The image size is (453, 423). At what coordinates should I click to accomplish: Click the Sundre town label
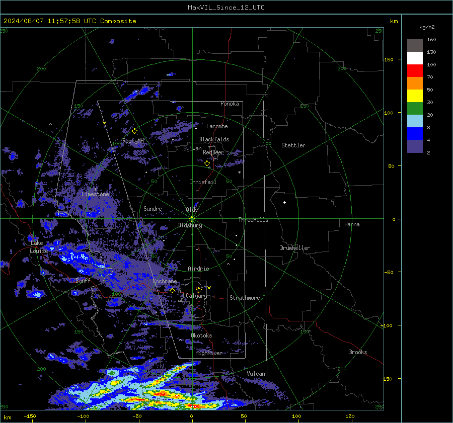(153, 208)
